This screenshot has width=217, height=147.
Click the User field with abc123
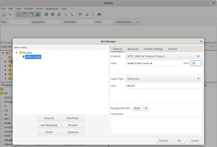pyautogui.click(x=163, y=86)
